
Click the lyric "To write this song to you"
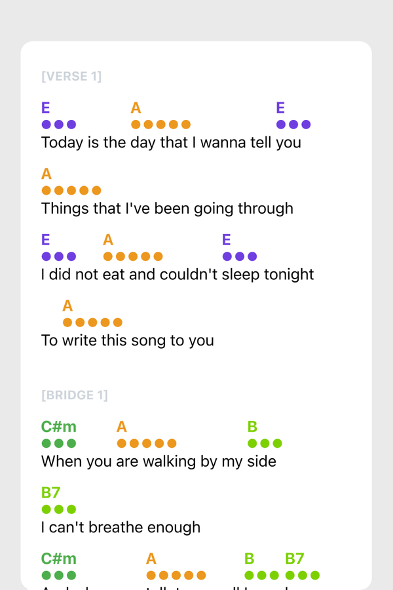tap(128, 340)
